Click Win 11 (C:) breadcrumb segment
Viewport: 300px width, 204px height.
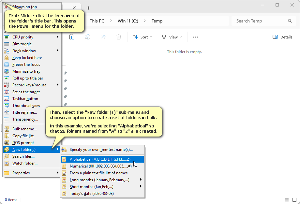tap(128, 21)
